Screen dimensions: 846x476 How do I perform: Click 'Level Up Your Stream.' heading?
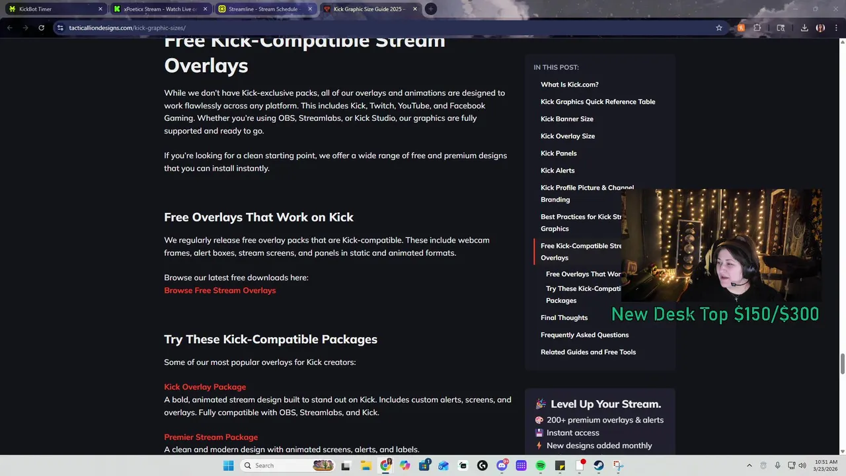point(605,404)
